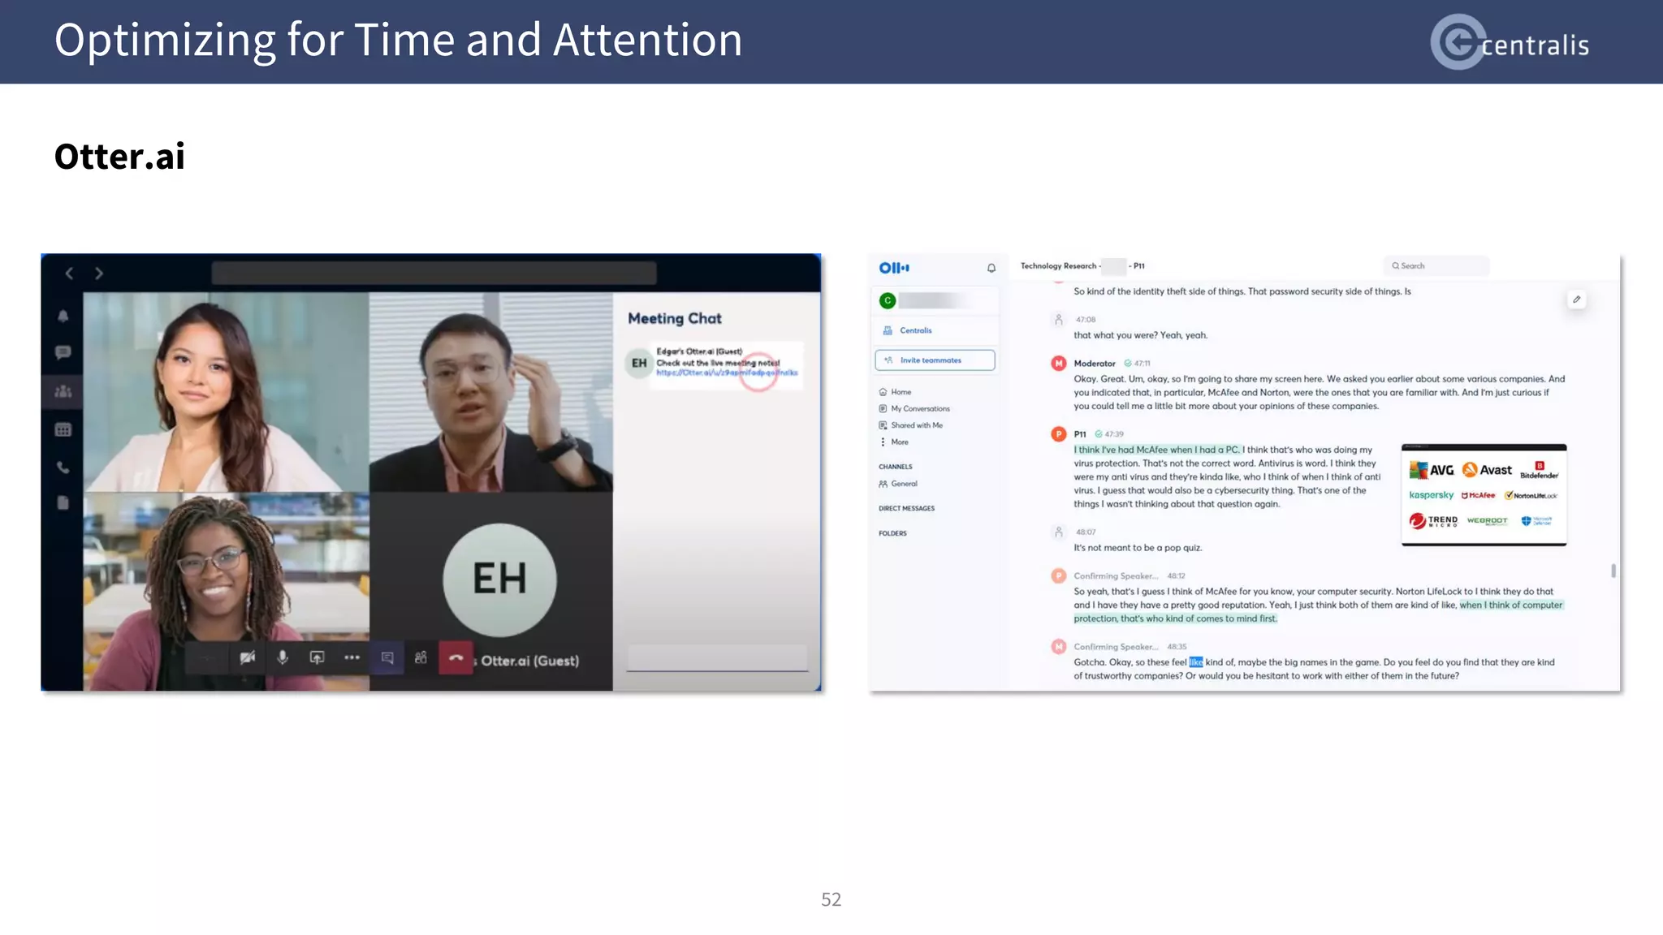1663x935 pixels.
Task: Open the Otter.ai live notes link in chat
Action: pos(727,373)
